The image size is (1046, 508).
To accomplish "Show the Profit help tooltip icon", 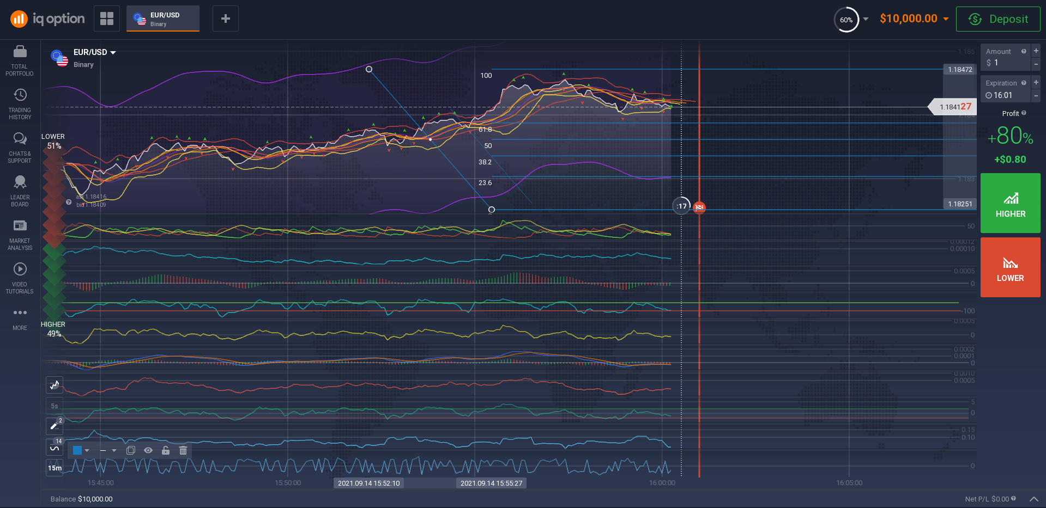I will [x=1024, y=113].
